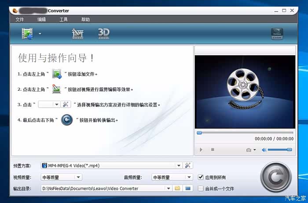The width and height of the screenshot is (308, 203).
Task: Click the sample profile dropdown in guide step 3
Action: pos(49,104)
